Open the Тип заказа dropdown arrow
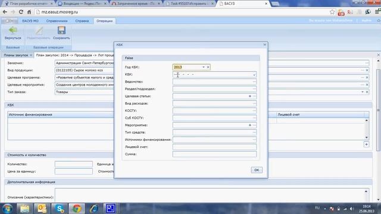Viewport: 381px width, 214px height. (363, 92)
